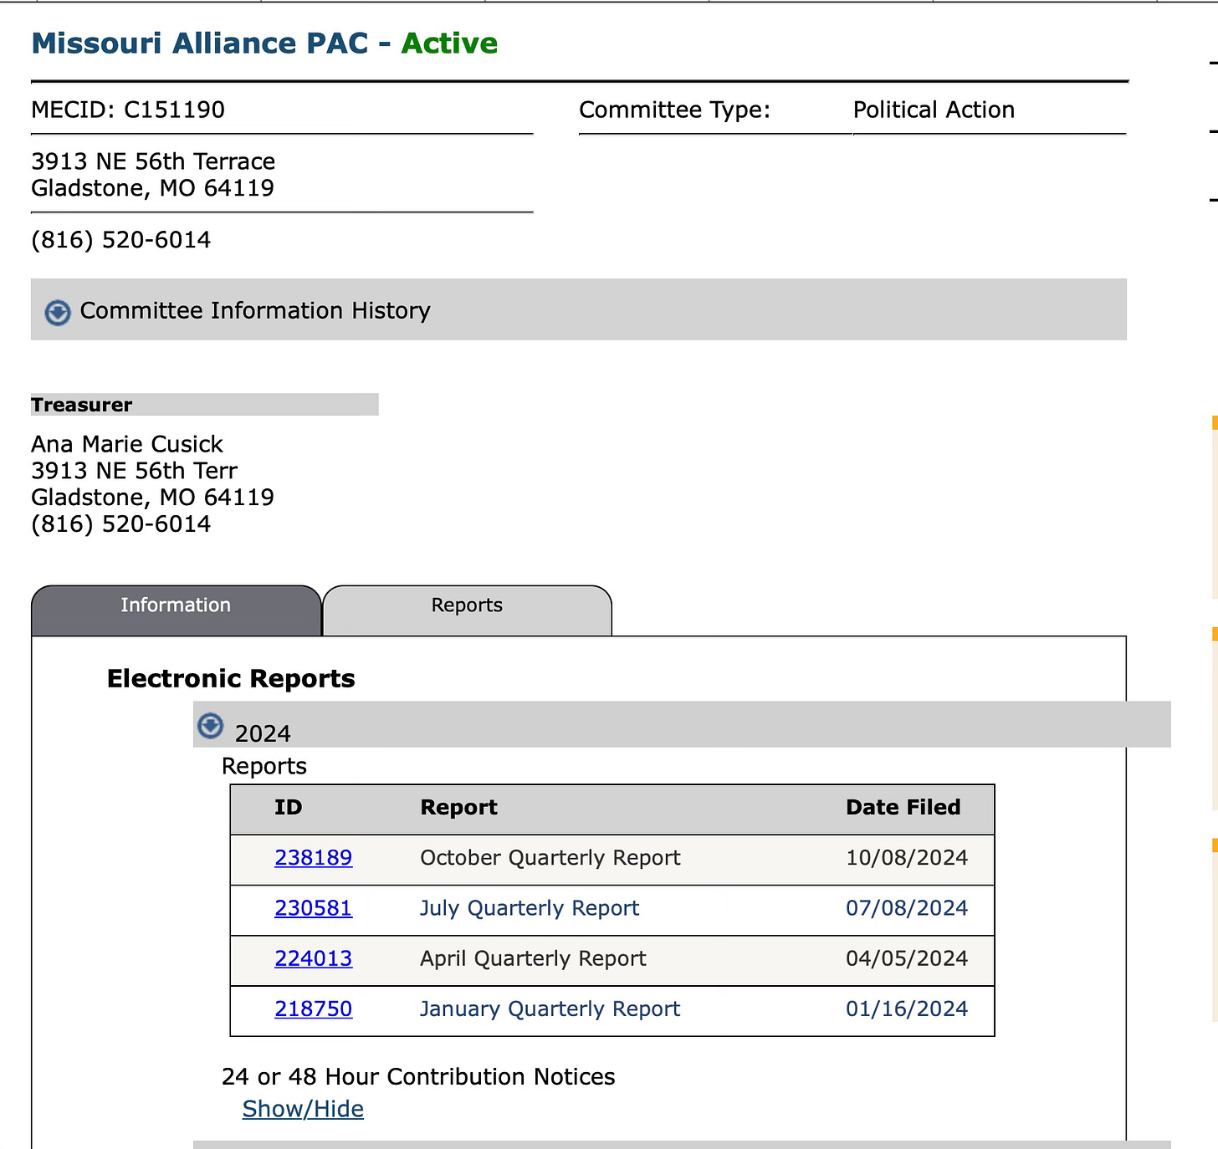Click treasurer name Ana Marie Cusick
1218x1149 pixels.
point(127,444)
